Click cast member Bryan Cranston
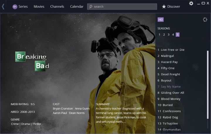 pos(63,108)
